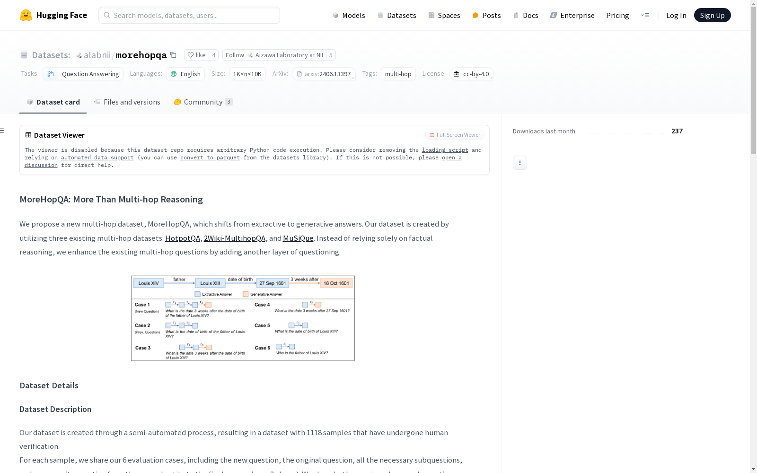
Task: Open the 2Wiki-MultihopQA link
Action: [x=235, y=238]
